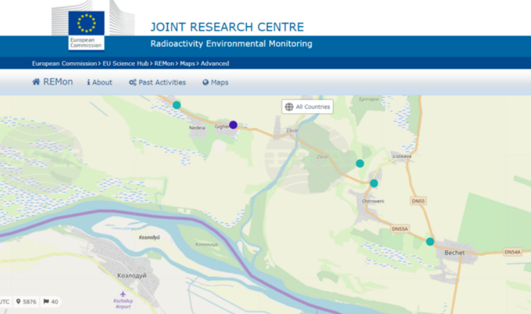Open the About menu item
The width and height of the screenshot is (531, 314).
[100, 82]
